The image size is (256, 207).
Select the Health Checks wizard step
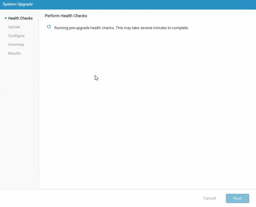point(20,18)
